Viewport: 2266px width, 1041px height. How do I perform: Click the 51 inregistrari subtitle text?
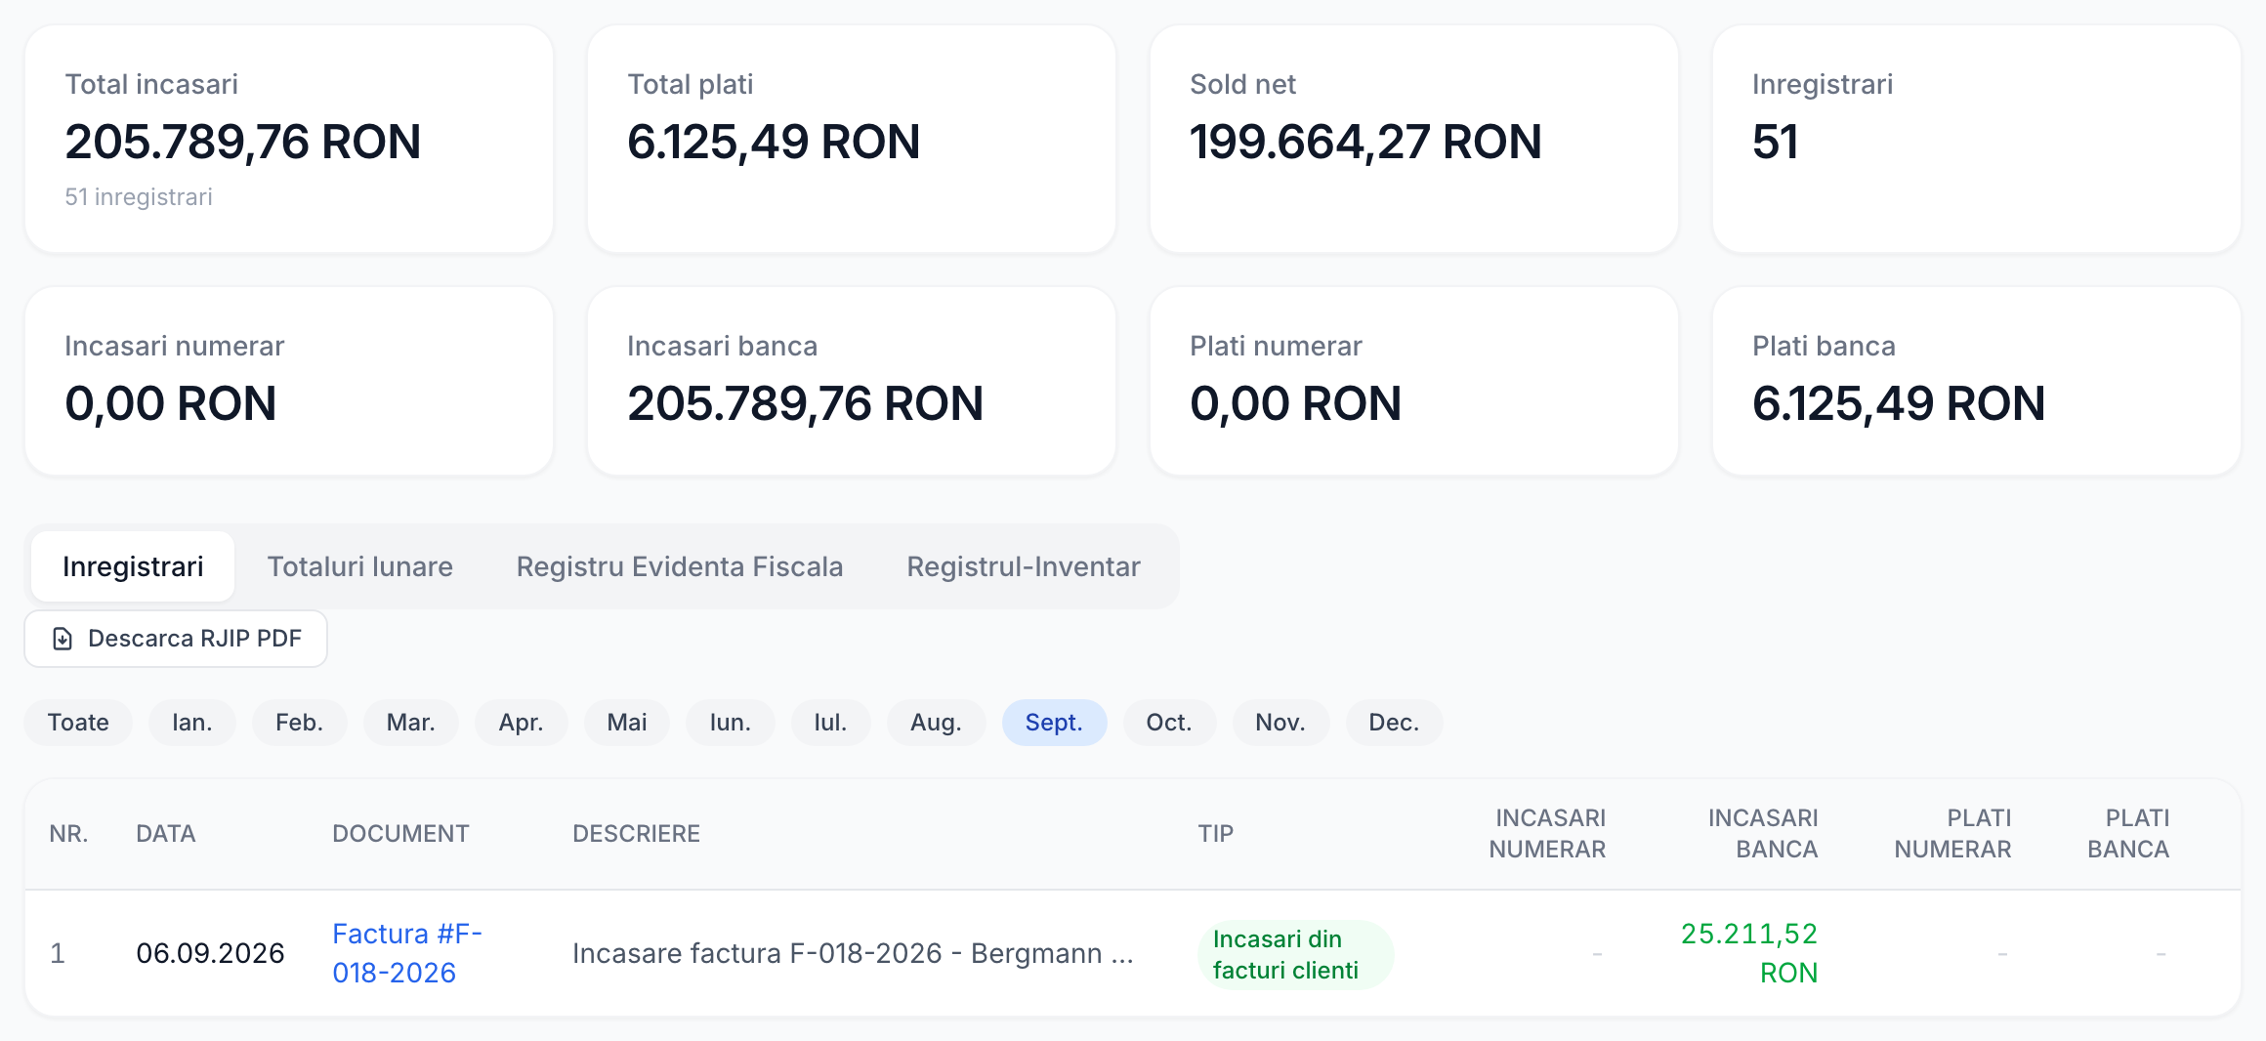pos(139,197)
